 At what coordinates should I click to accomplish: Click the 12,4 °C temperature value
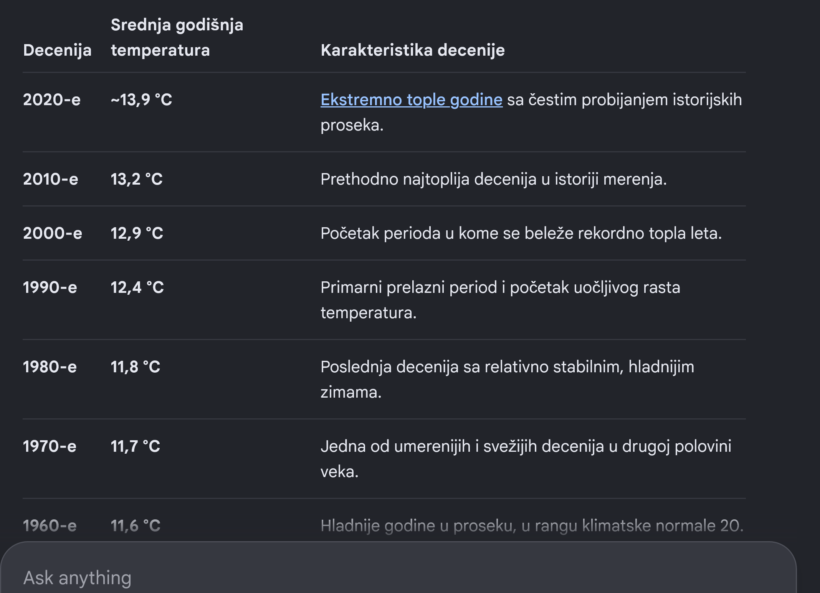tap(137, 287)
